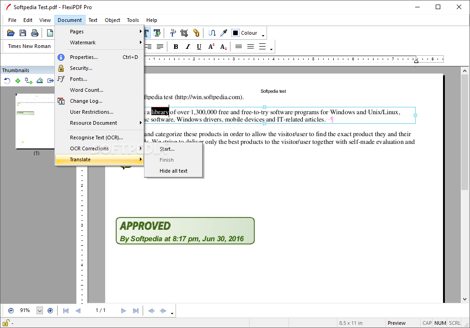
Task: Open Change Log
Action: pos(99,101)
